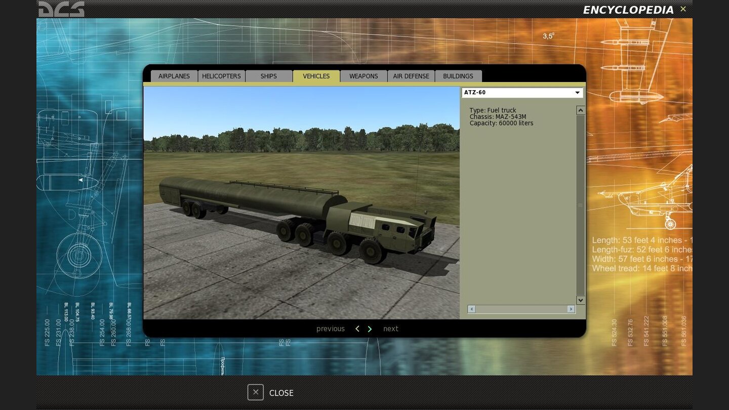Expand the ATZ-60 vehicle dropdown arrow

coord(577,93)
